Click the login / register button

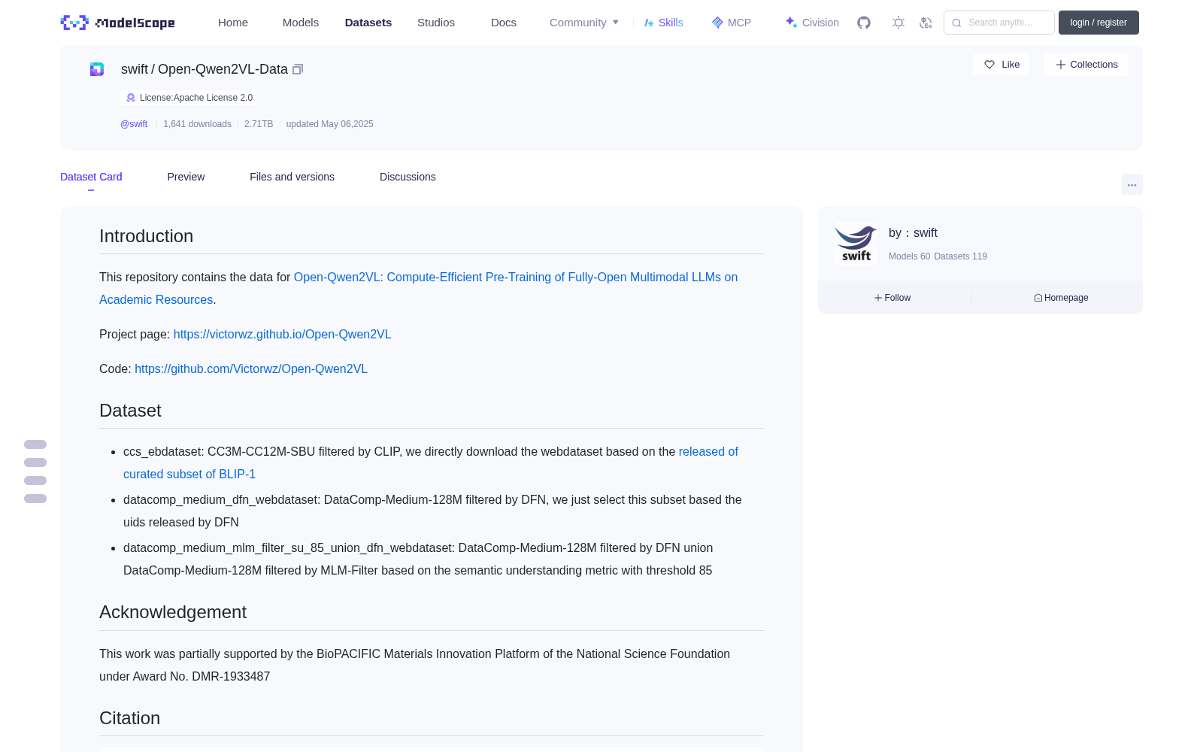[x=1098, y=23]
